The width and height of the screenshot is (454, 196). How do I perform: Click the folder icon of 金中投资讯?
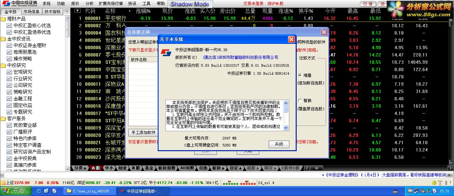[x=3, y=39]
